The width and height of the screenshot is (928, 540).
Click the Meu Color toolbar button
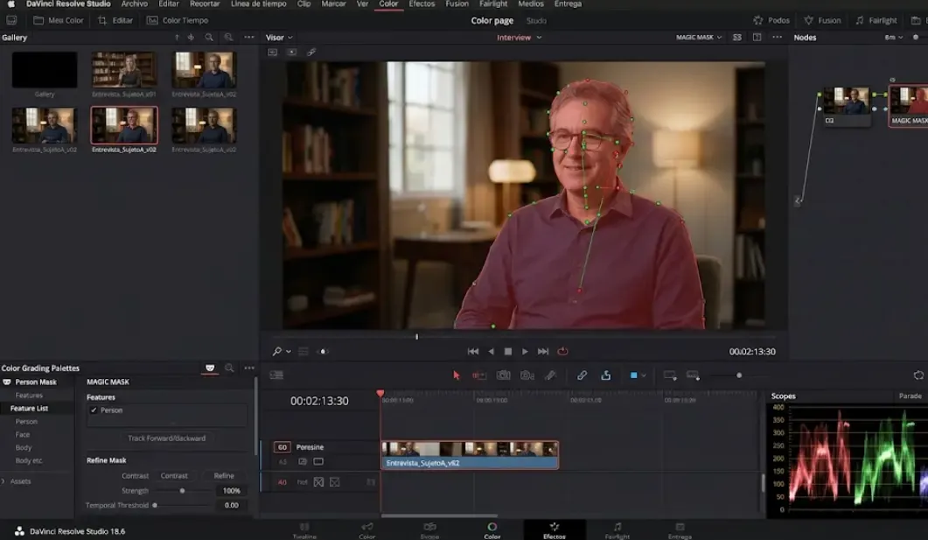(59, 20)
